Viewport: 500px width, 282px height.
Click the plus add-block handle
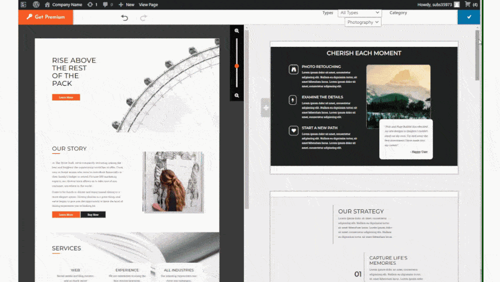(x=266, y=108)
